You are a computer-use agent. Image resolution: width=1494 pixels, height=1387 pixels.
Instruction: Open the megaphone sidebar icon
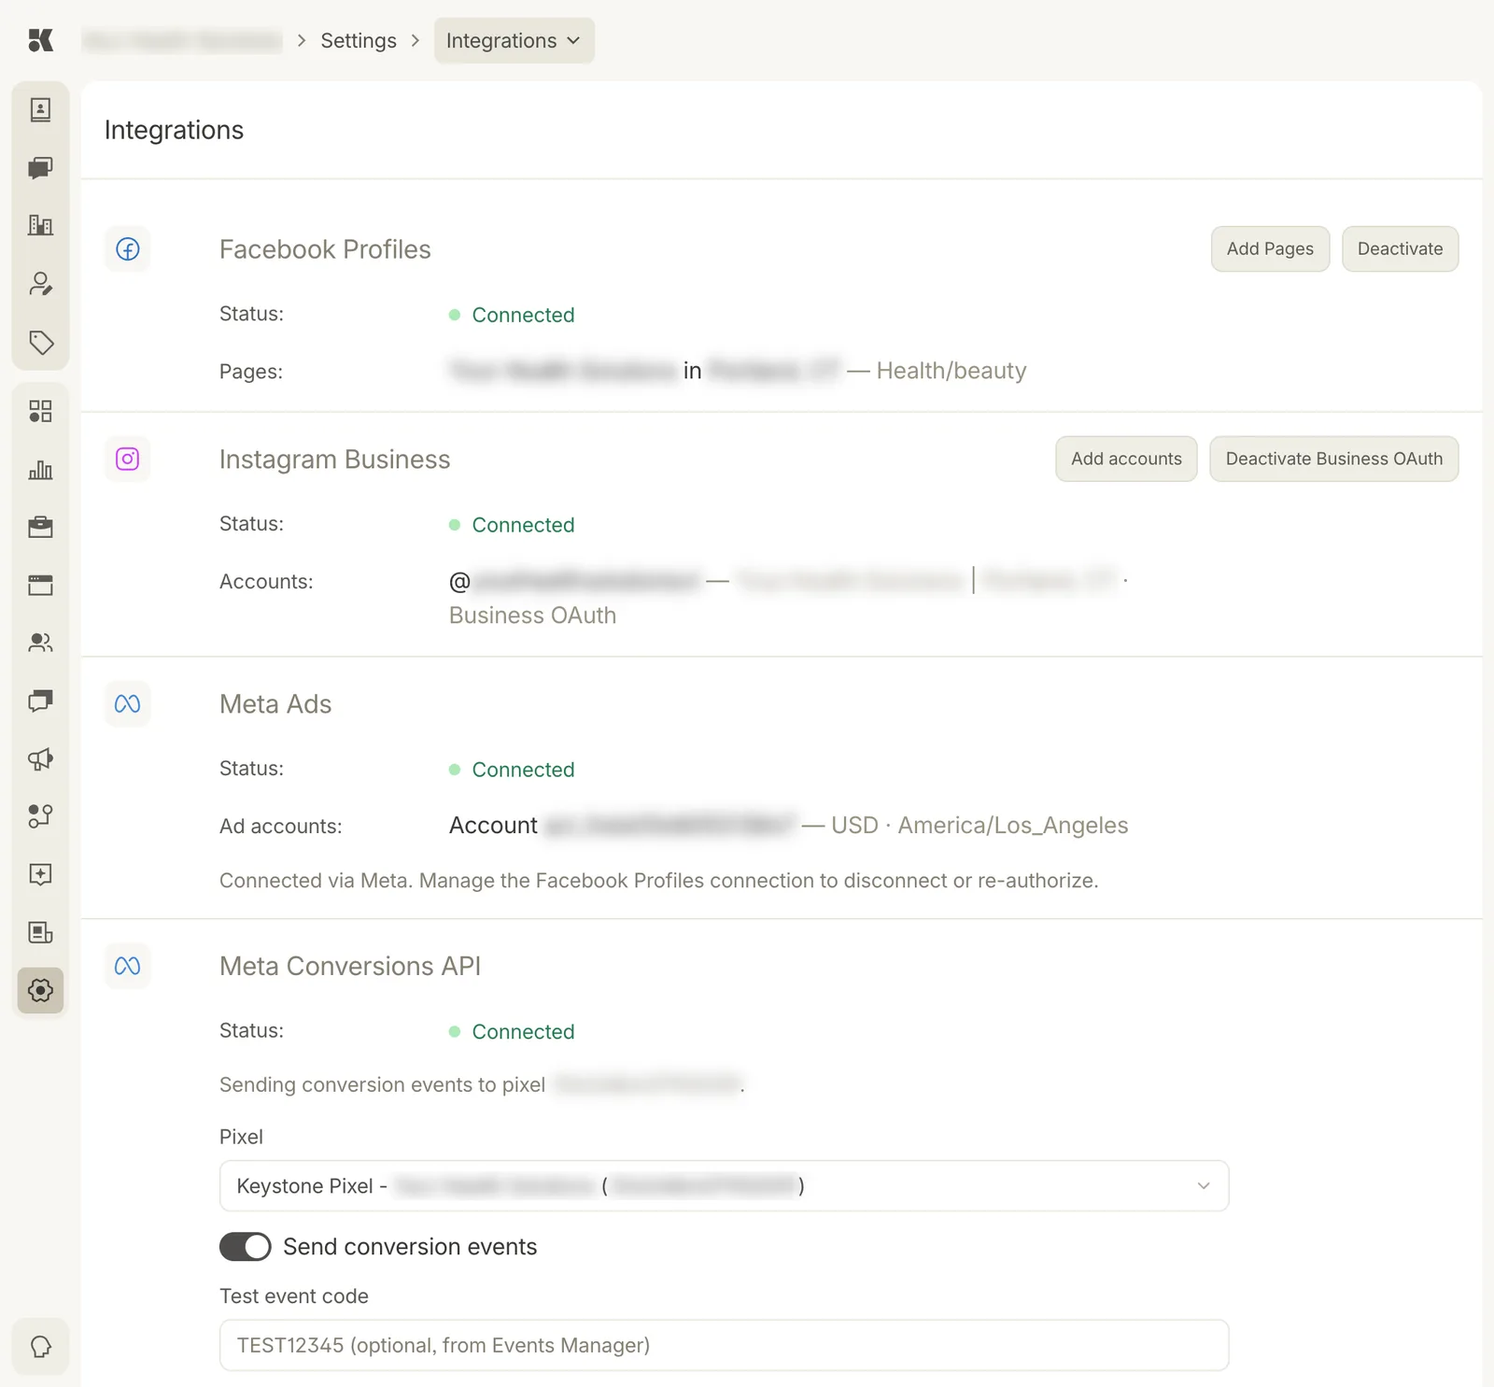click(40, 758)
